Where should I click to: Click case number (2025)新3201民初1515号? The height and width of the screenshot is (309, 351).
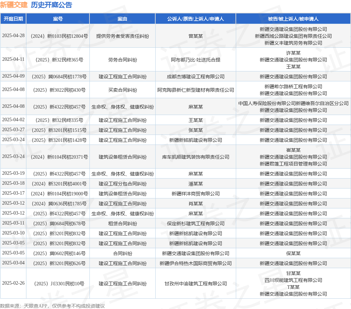(59, 130)
